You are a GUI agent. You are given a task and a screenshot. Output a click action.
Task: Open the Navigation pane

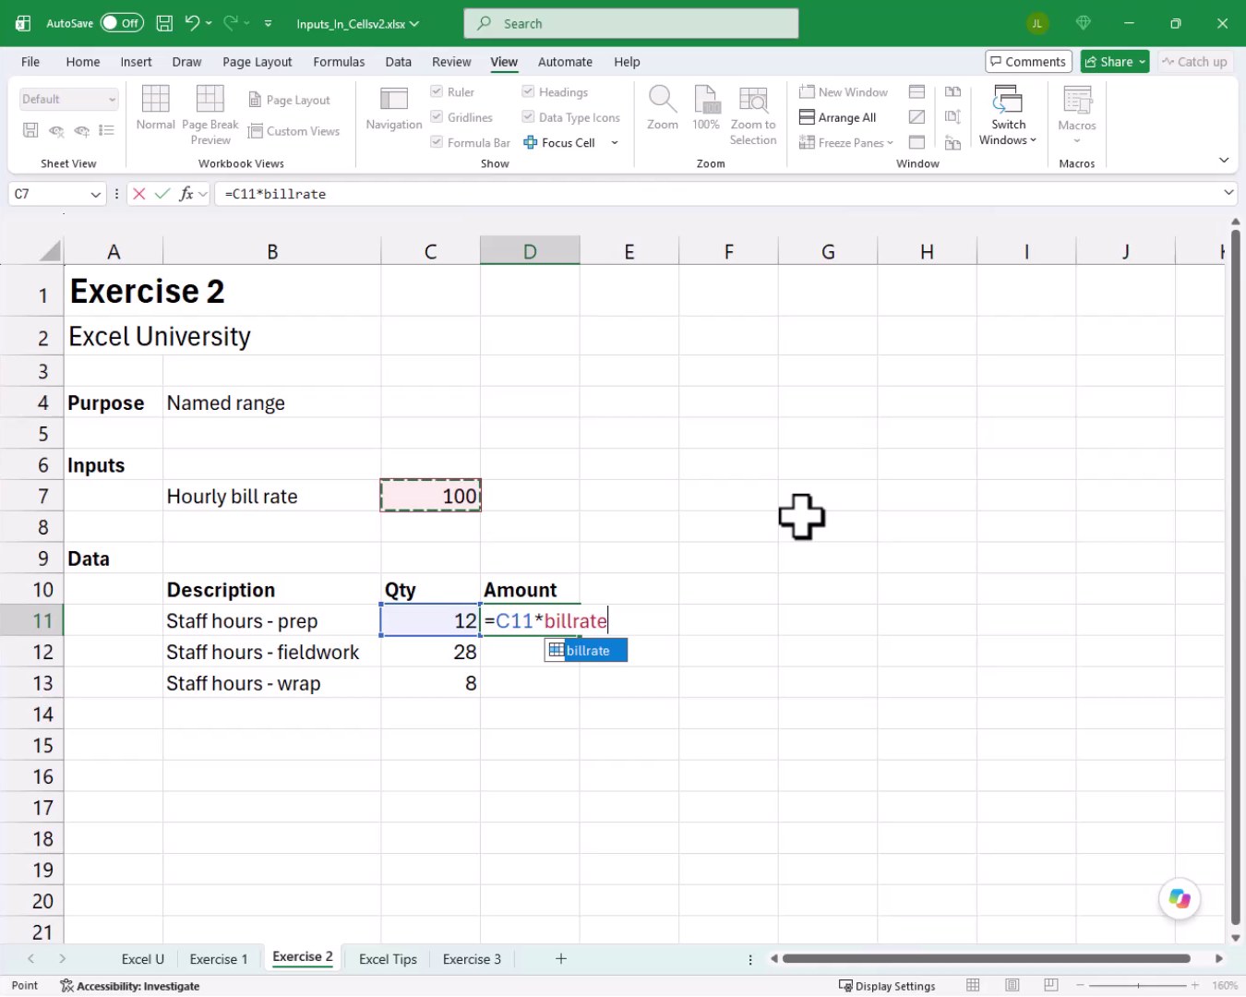[394, 108]
